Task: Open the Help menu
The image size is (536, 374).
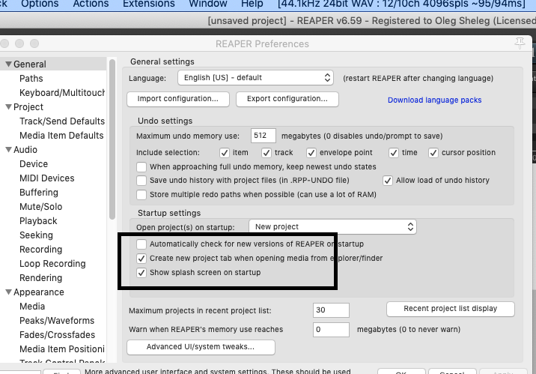Action: tap(252, 4)
